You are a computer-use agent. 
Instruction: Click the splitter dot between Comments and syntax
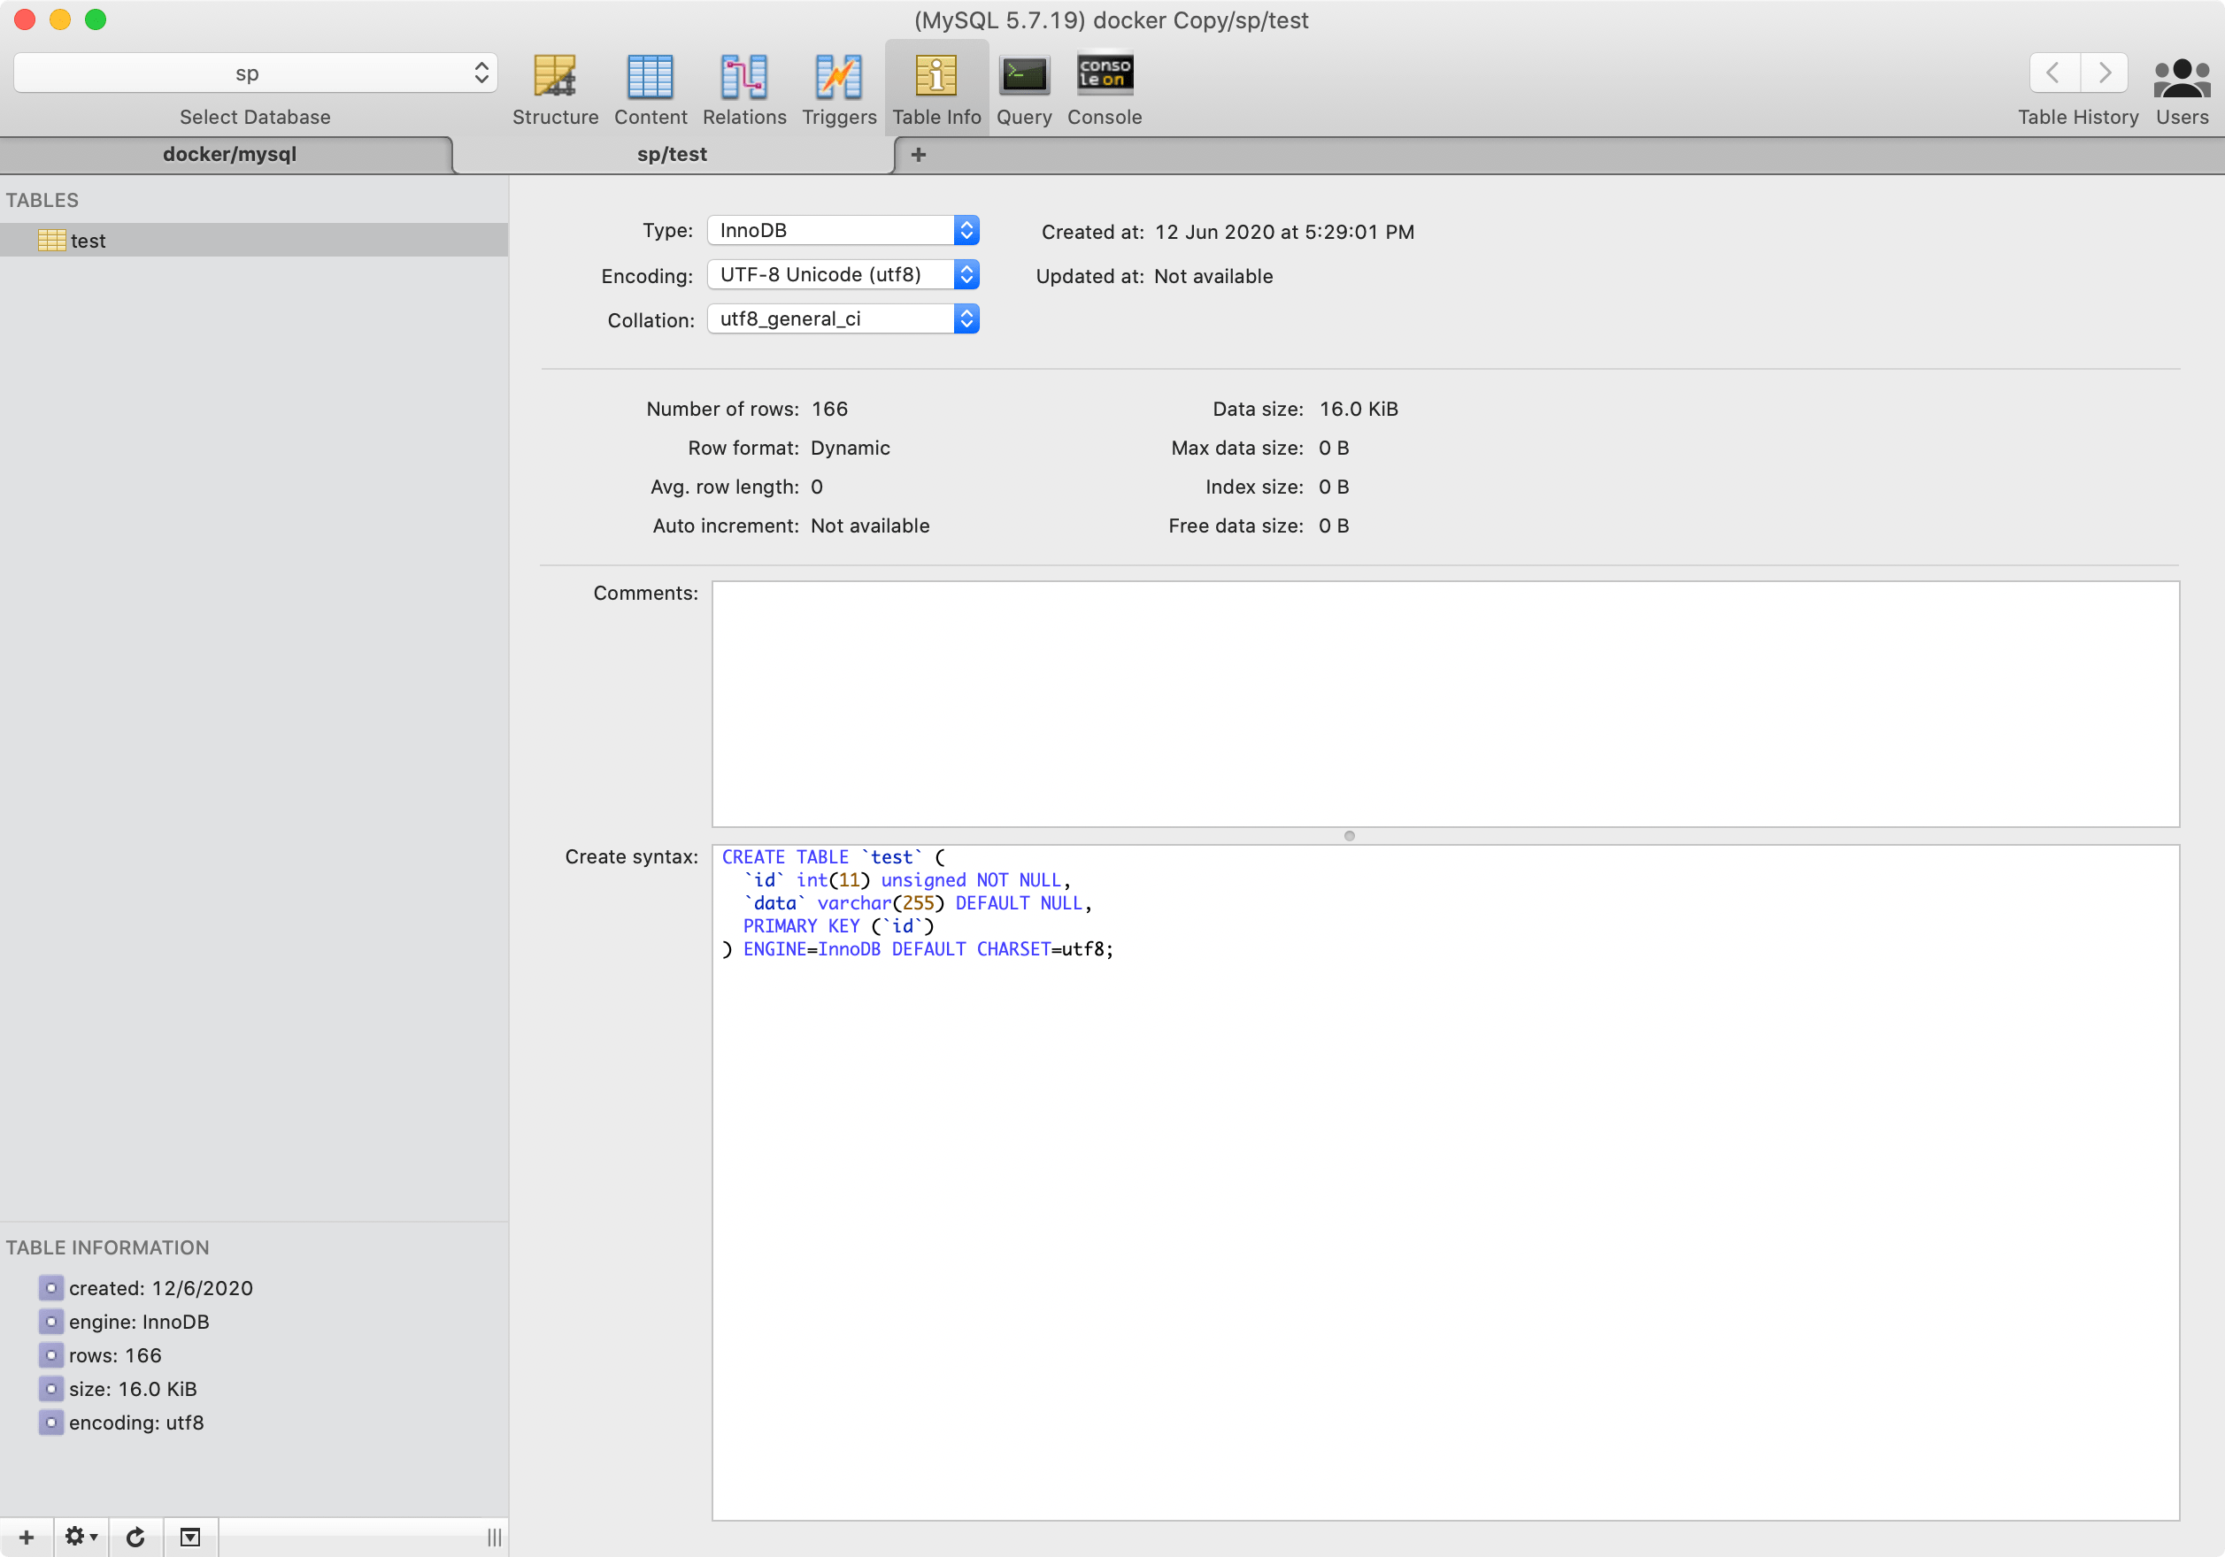coord(1349,835)
